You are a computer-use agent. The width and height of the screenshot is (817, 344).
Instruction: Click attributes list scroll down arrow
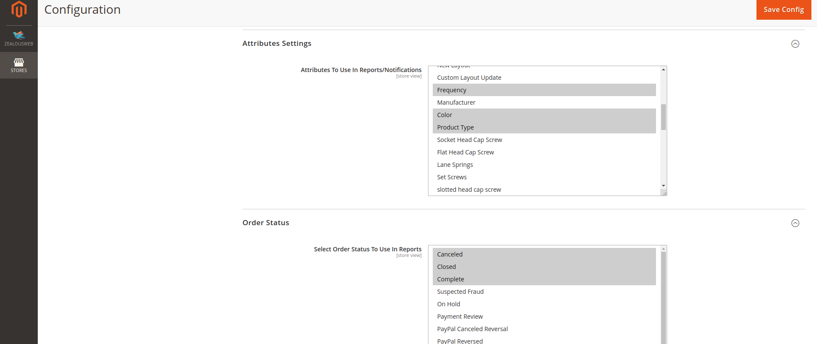click(x=663, y=186)
